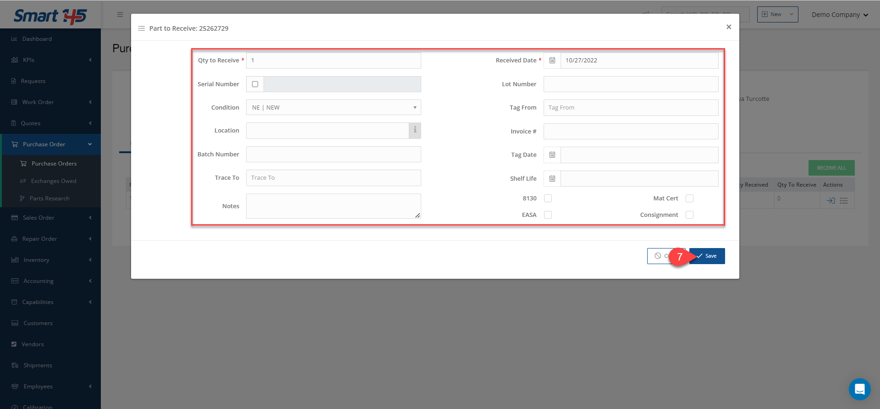Click the Purchase Order cart icon
Viewport: 880px width, 409px height.
pos(15,144)
